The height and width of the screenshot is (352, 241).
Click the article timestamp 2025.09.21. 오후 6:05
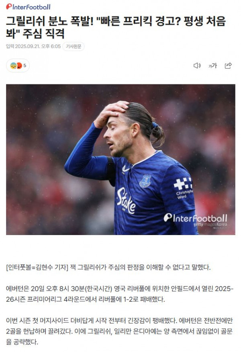[38, 46]
